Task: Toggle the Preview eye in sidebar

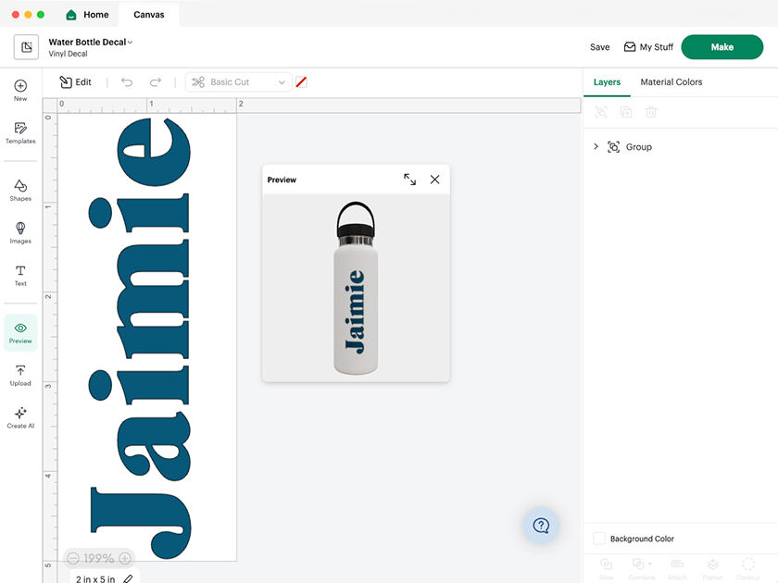Action: pos(20,332)
